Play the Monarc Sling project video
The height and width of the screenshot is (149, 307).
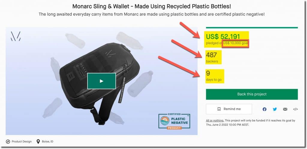pos(101,81)
